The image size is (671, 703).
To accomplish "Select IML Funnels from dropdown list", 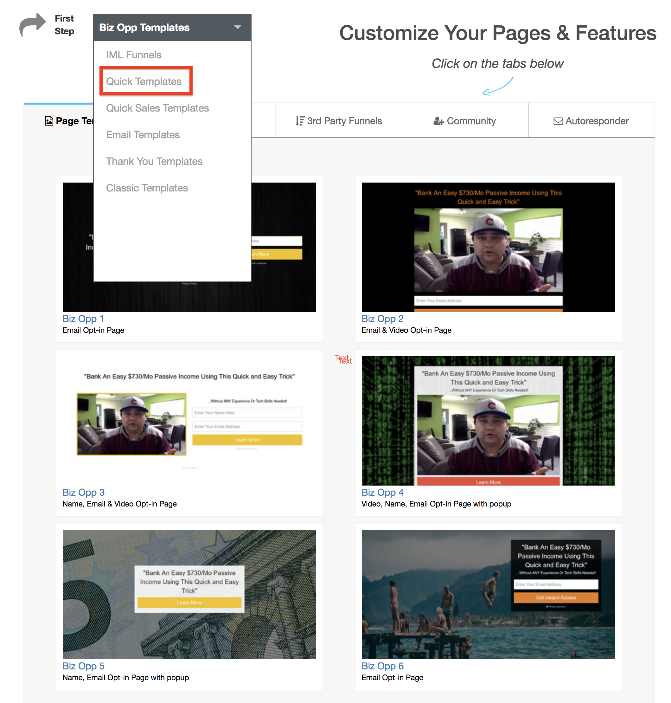I will pos(134,55).
